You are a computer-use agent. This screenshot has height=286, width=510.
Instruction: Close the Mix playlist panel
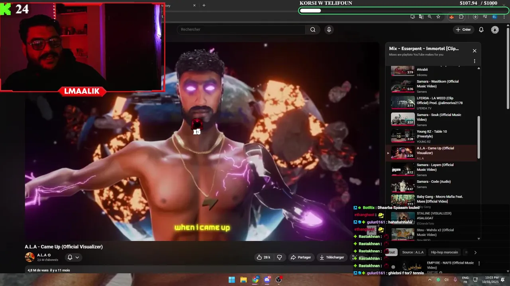[x=475, y=51]
